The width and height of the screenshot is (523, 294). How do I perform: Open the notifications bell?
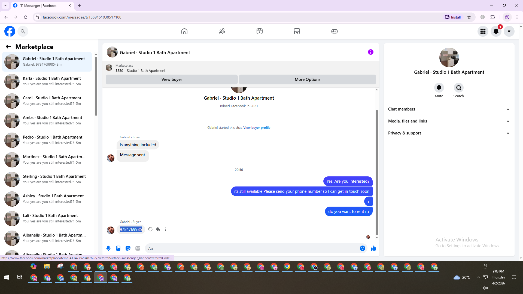point(496,31)
